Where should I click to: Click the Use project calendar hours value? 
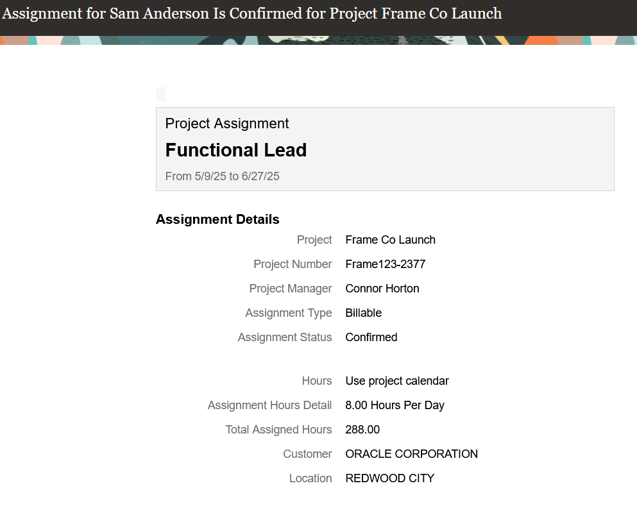coord(397,381)
